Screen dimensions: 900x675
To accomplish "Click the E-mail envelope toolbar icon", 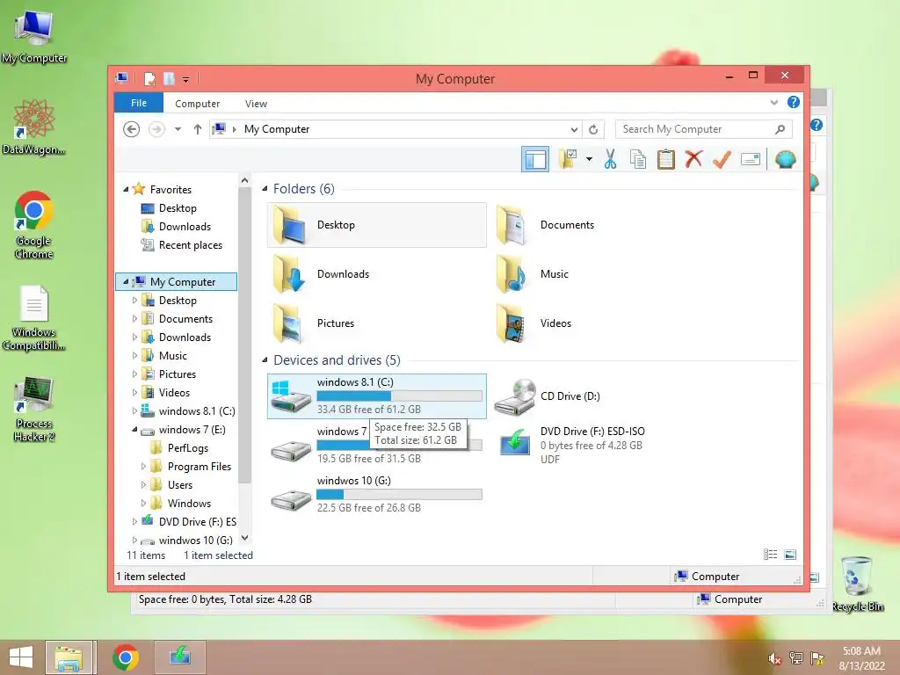I will [751, 159].
